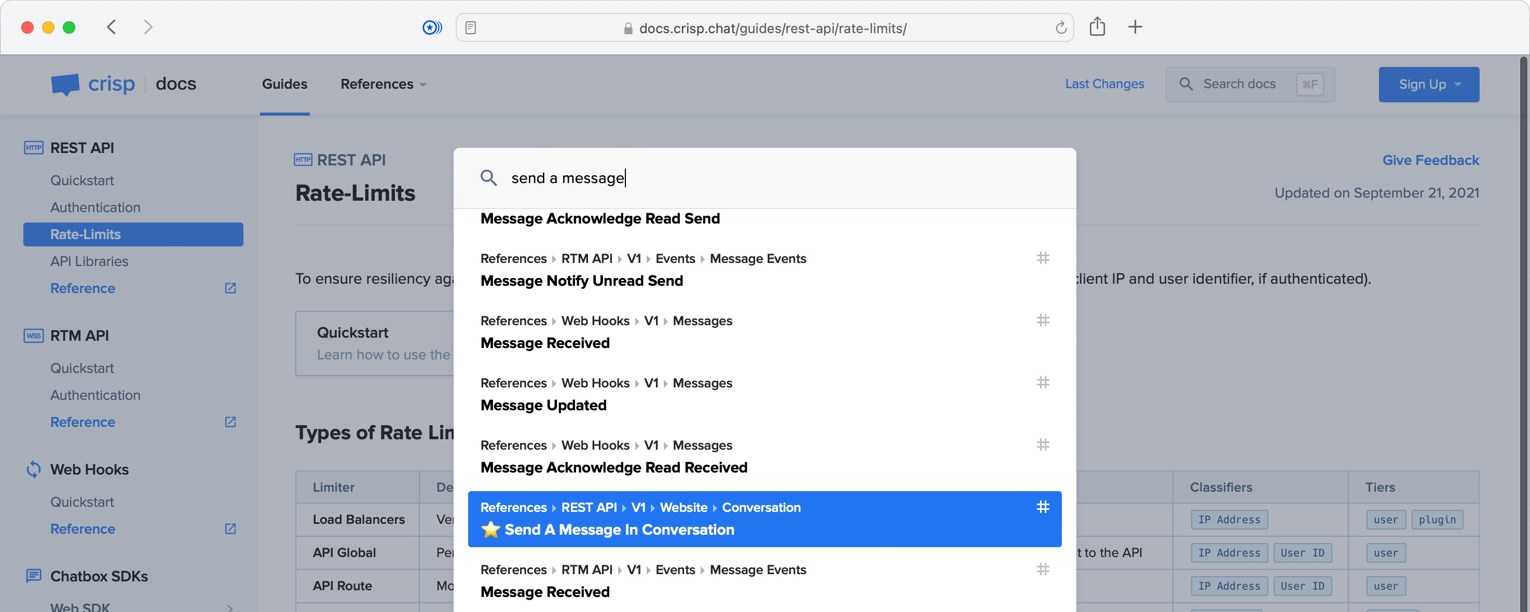Viewport: 1530px width, 612px height.
Task: Click hash icon for RTM API Message Received
Action: 1042,569
